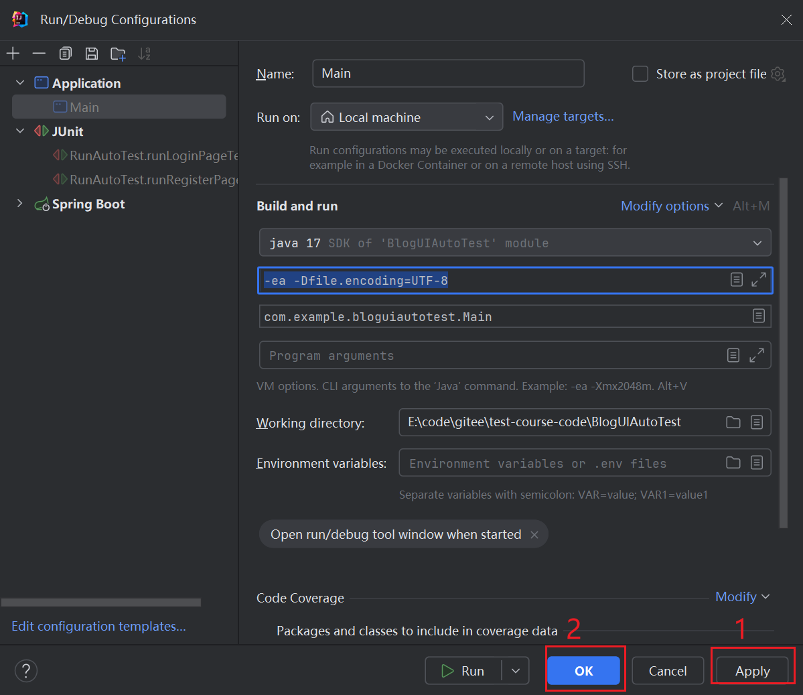Select RunAutoTest.runRegisterPag configuration
The height and width of the screenshot is (695, 803).
[x=145, y=180]
